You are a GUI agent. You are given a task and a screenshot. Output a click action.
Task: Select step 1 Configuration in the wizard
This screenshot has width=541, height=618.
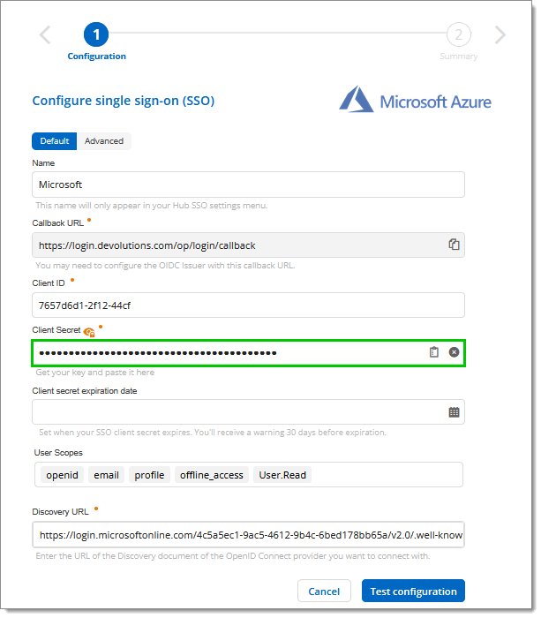click(x=96, y=35)
